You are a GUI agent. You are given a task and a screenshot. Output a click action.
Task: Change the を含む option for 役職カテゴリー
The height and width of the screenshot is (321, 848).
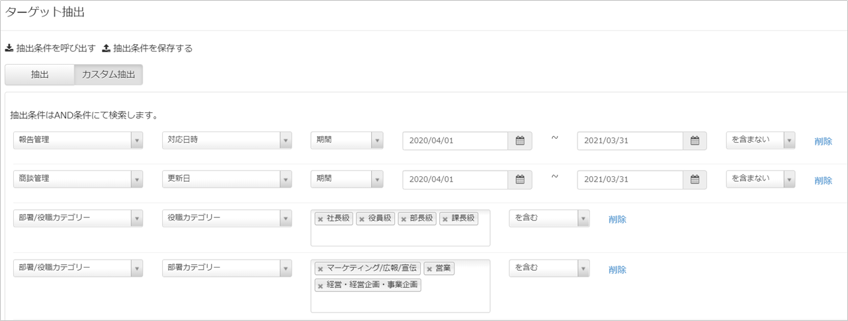(x=548, y=219)
